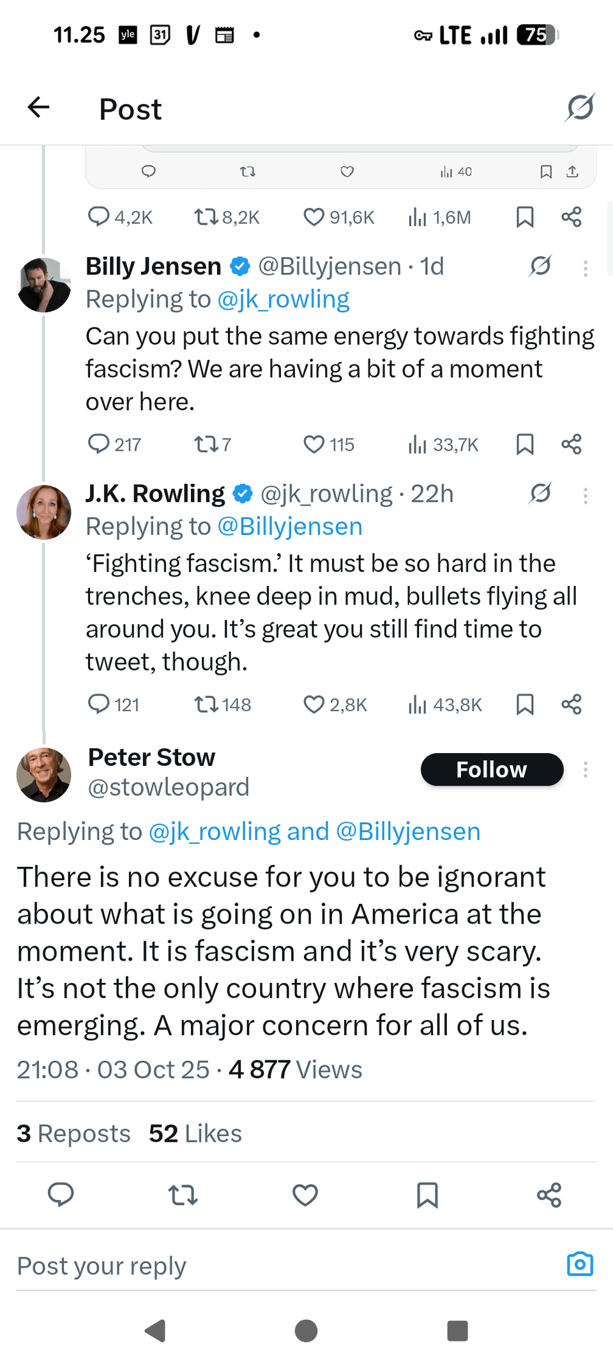Open Grok icon on Billy Jensen's tweet
The height and width of the screenshot is (1364, 613).
point(540,266)
